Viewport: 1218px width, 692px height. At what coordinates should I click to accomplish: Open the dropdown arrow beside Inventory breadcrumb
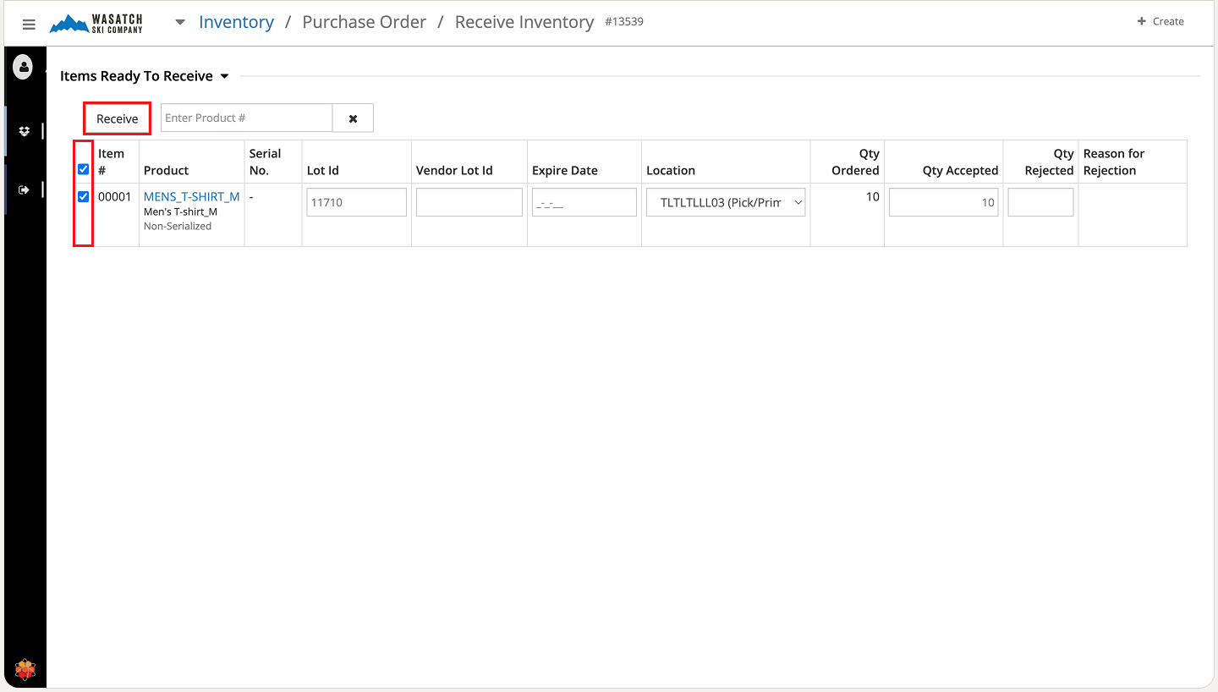click(x=180, y=23)
